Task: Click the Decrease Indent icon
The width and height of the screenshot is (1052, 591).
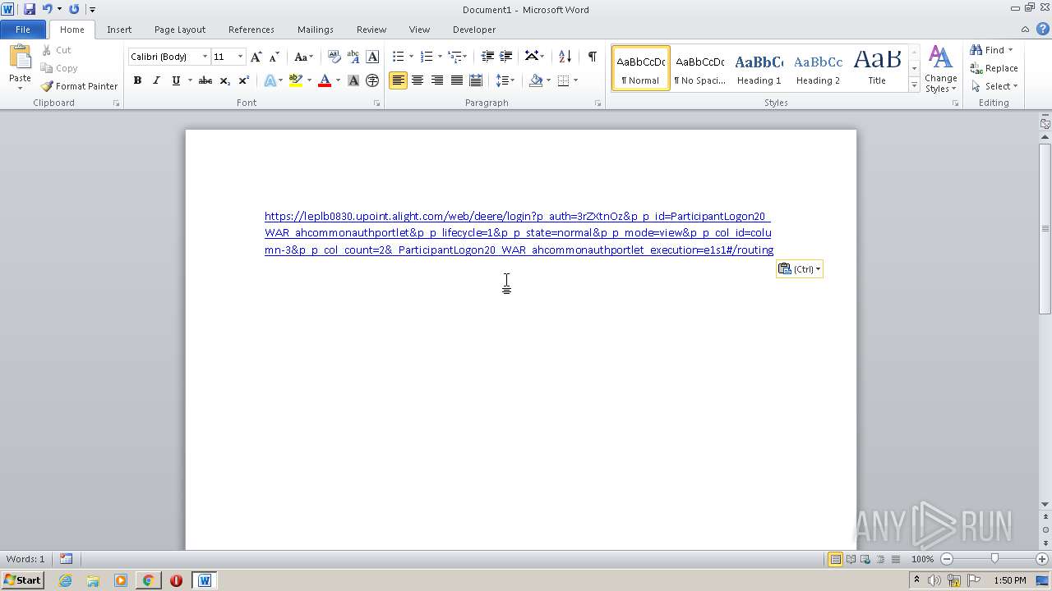Action: point(487,57)
